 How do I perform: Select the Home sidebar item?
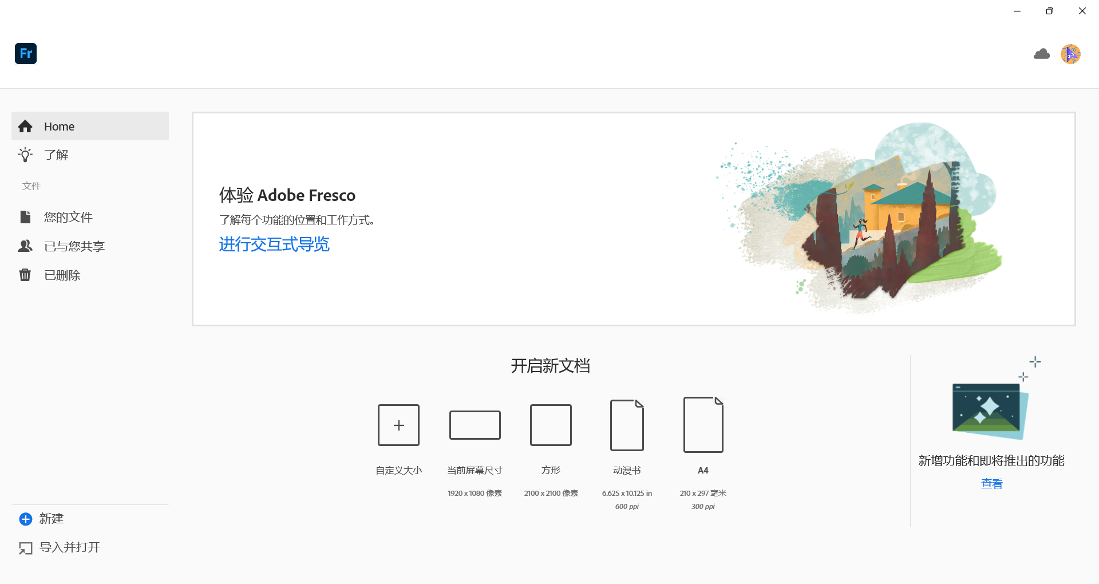[x=90, y=126]
